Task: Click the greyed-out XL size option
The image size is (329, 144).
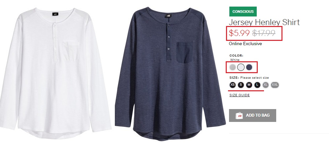Action: point(266,85)
